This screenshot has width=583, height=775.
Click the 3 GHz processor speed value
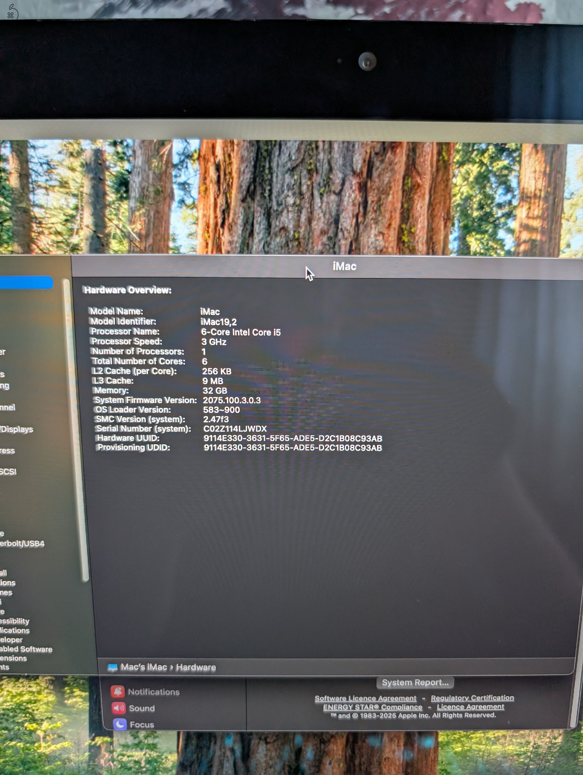pyautogui.click(x=214, y=342)
